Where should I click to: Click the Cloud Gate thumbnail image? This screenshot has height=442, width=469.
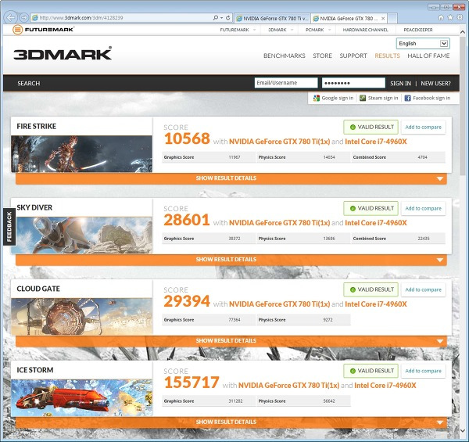81,316
